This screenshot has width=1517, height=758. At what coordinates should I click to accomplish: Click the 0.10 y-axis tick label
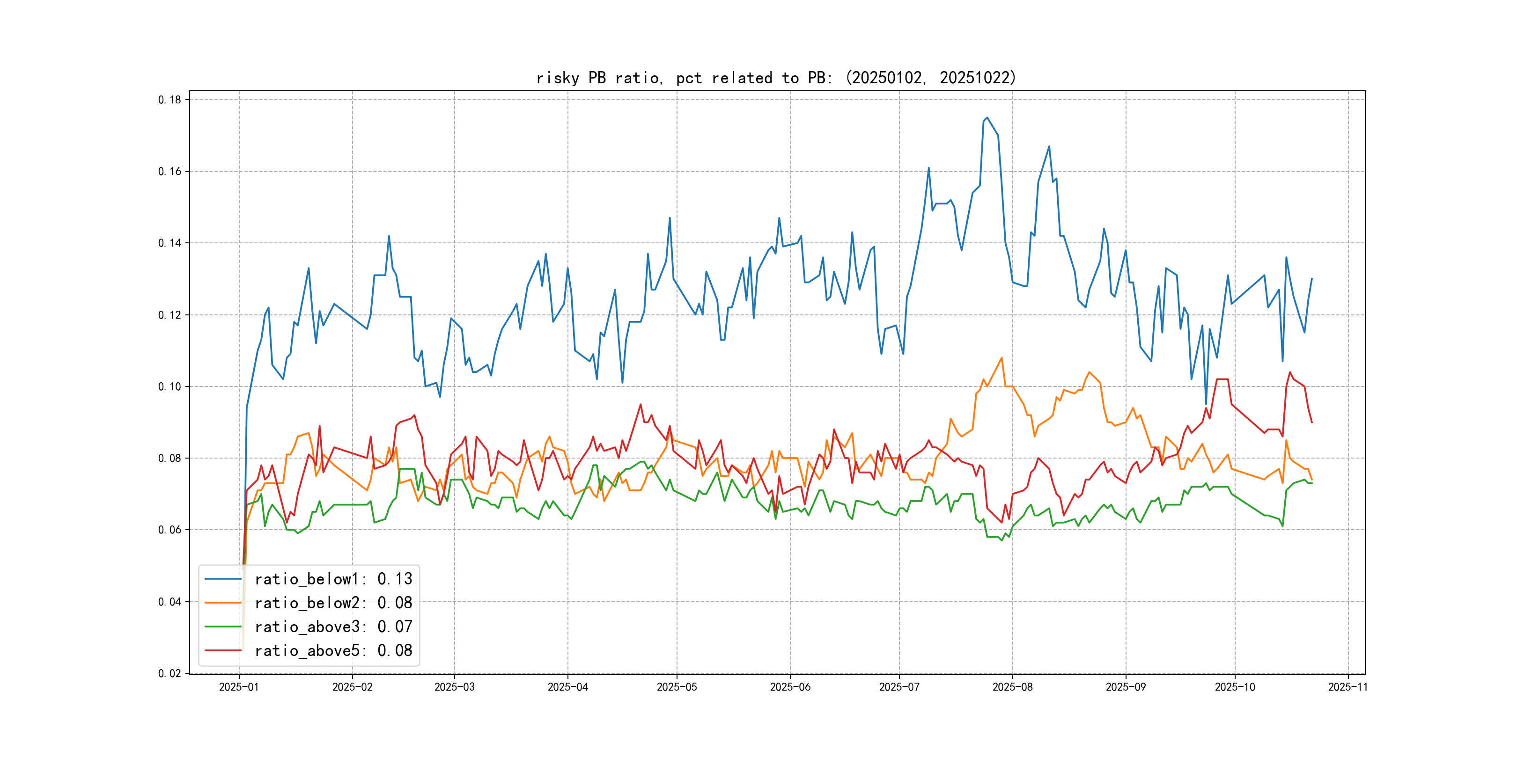(169, 386)
